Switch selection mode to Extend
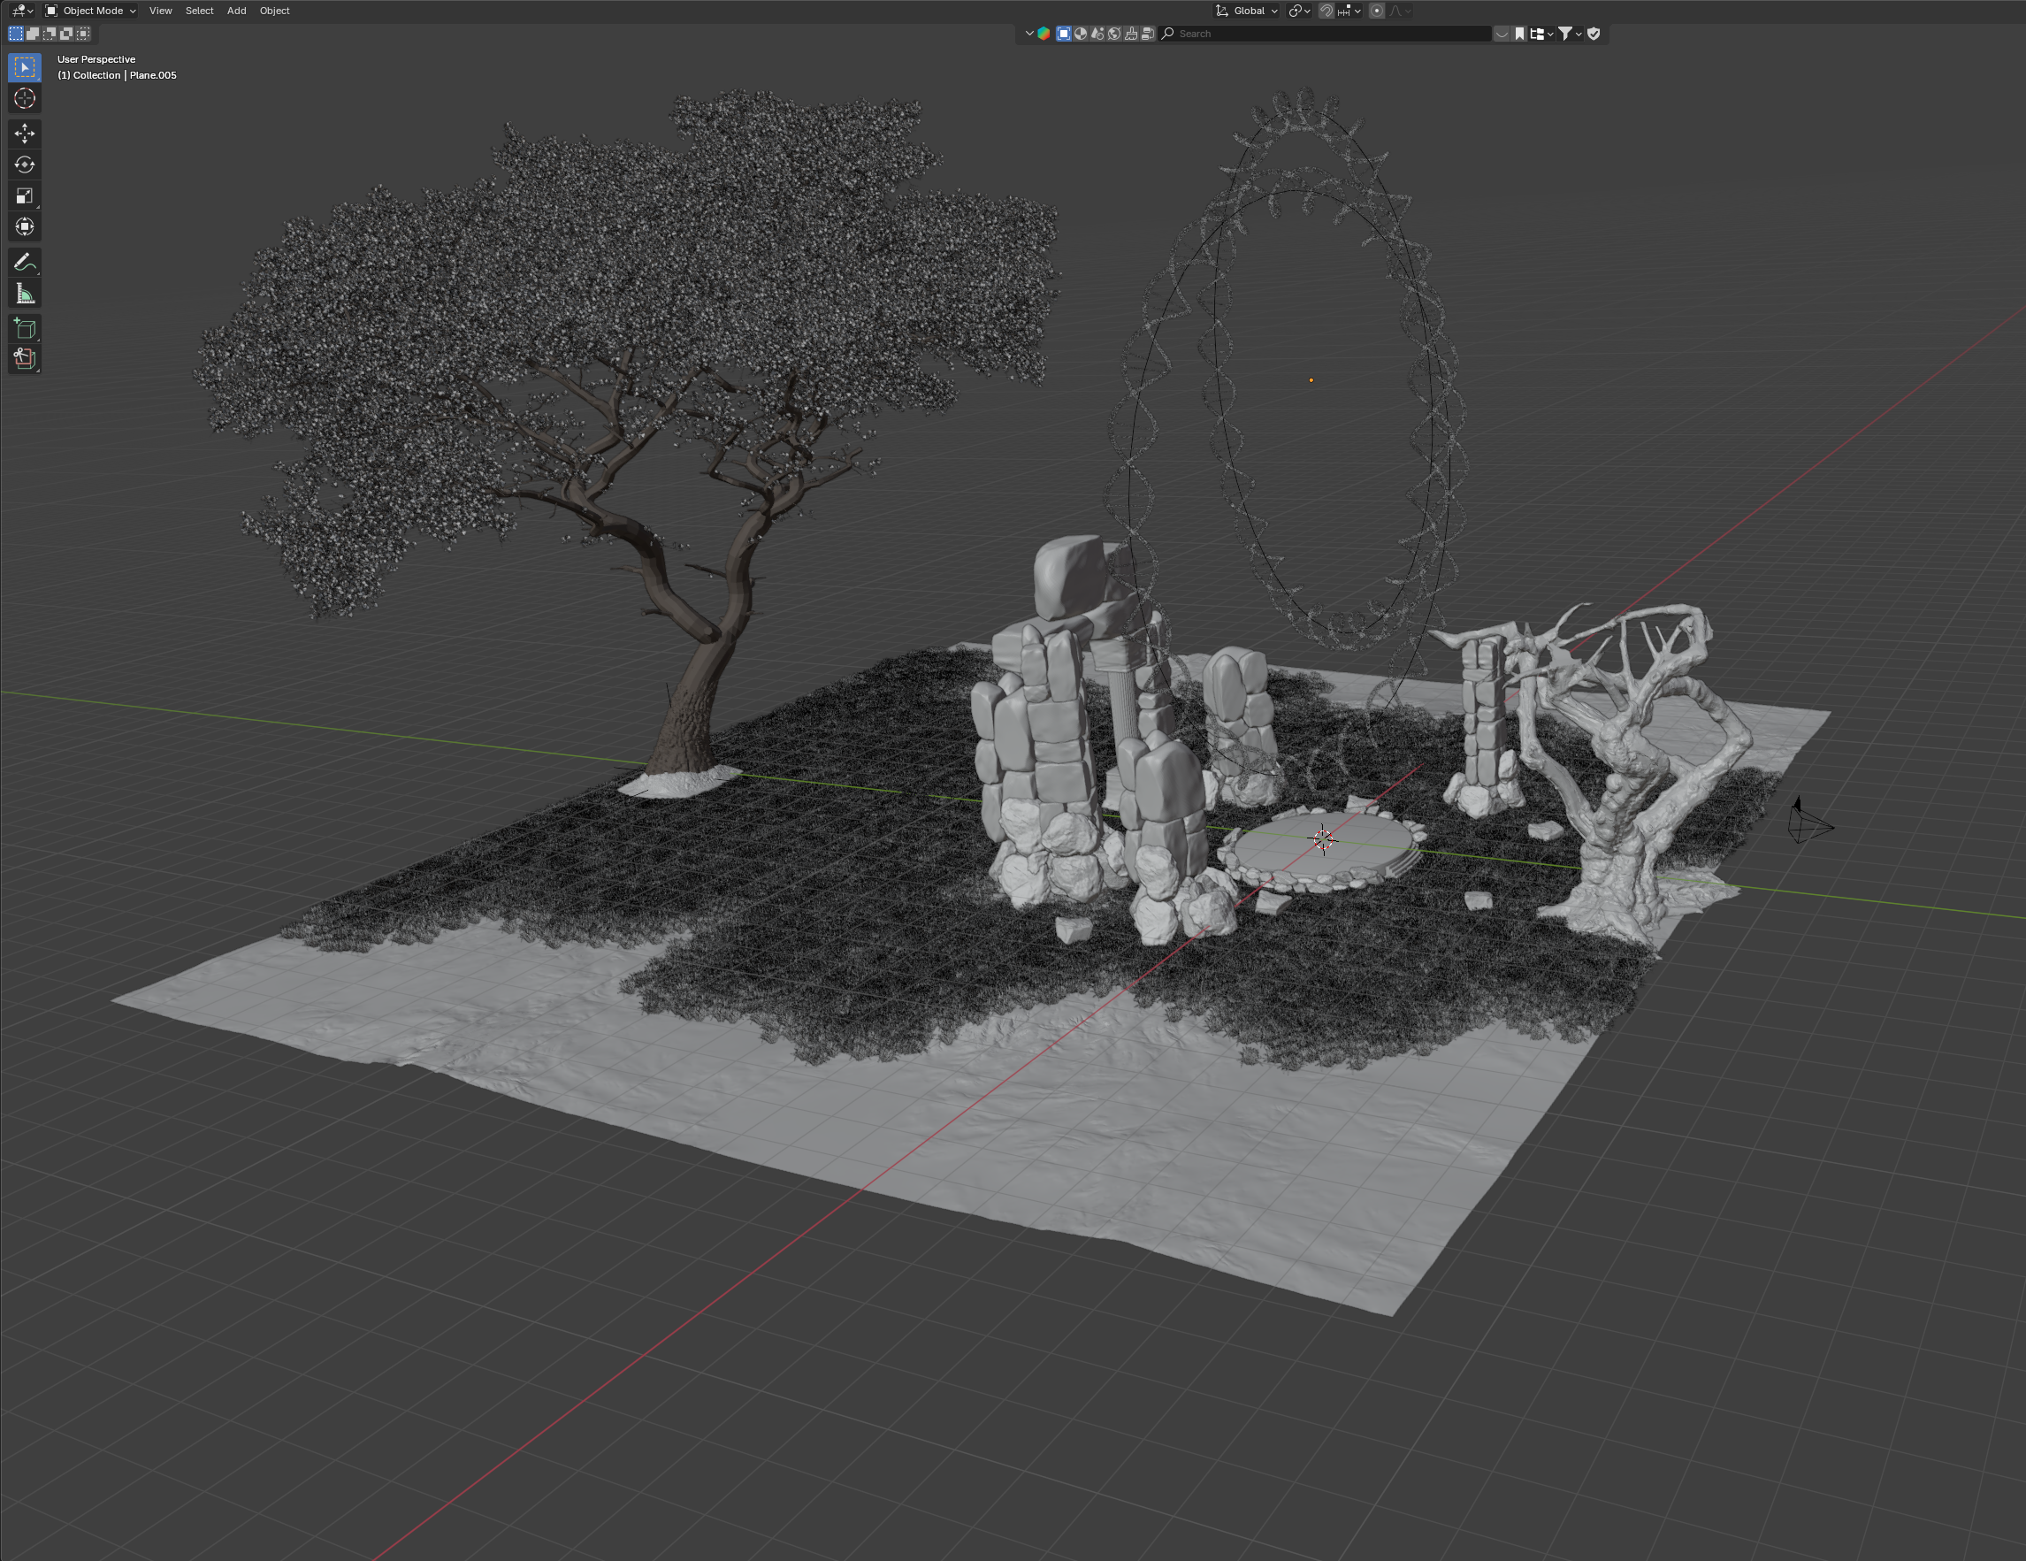 tap(33, 34)
